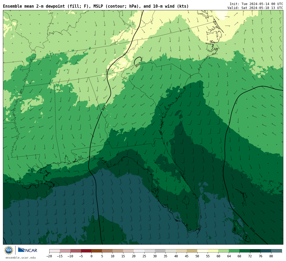Click the '60' colorbar tick label
Viewport: 286px width, 261px height.
point(218,256)
